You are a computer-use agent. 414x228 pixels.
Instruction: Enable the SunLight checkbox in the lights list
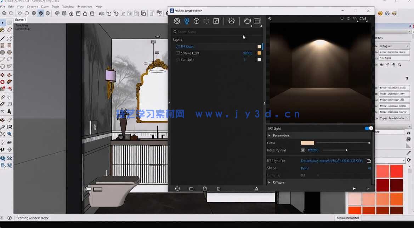click(177, 60)
